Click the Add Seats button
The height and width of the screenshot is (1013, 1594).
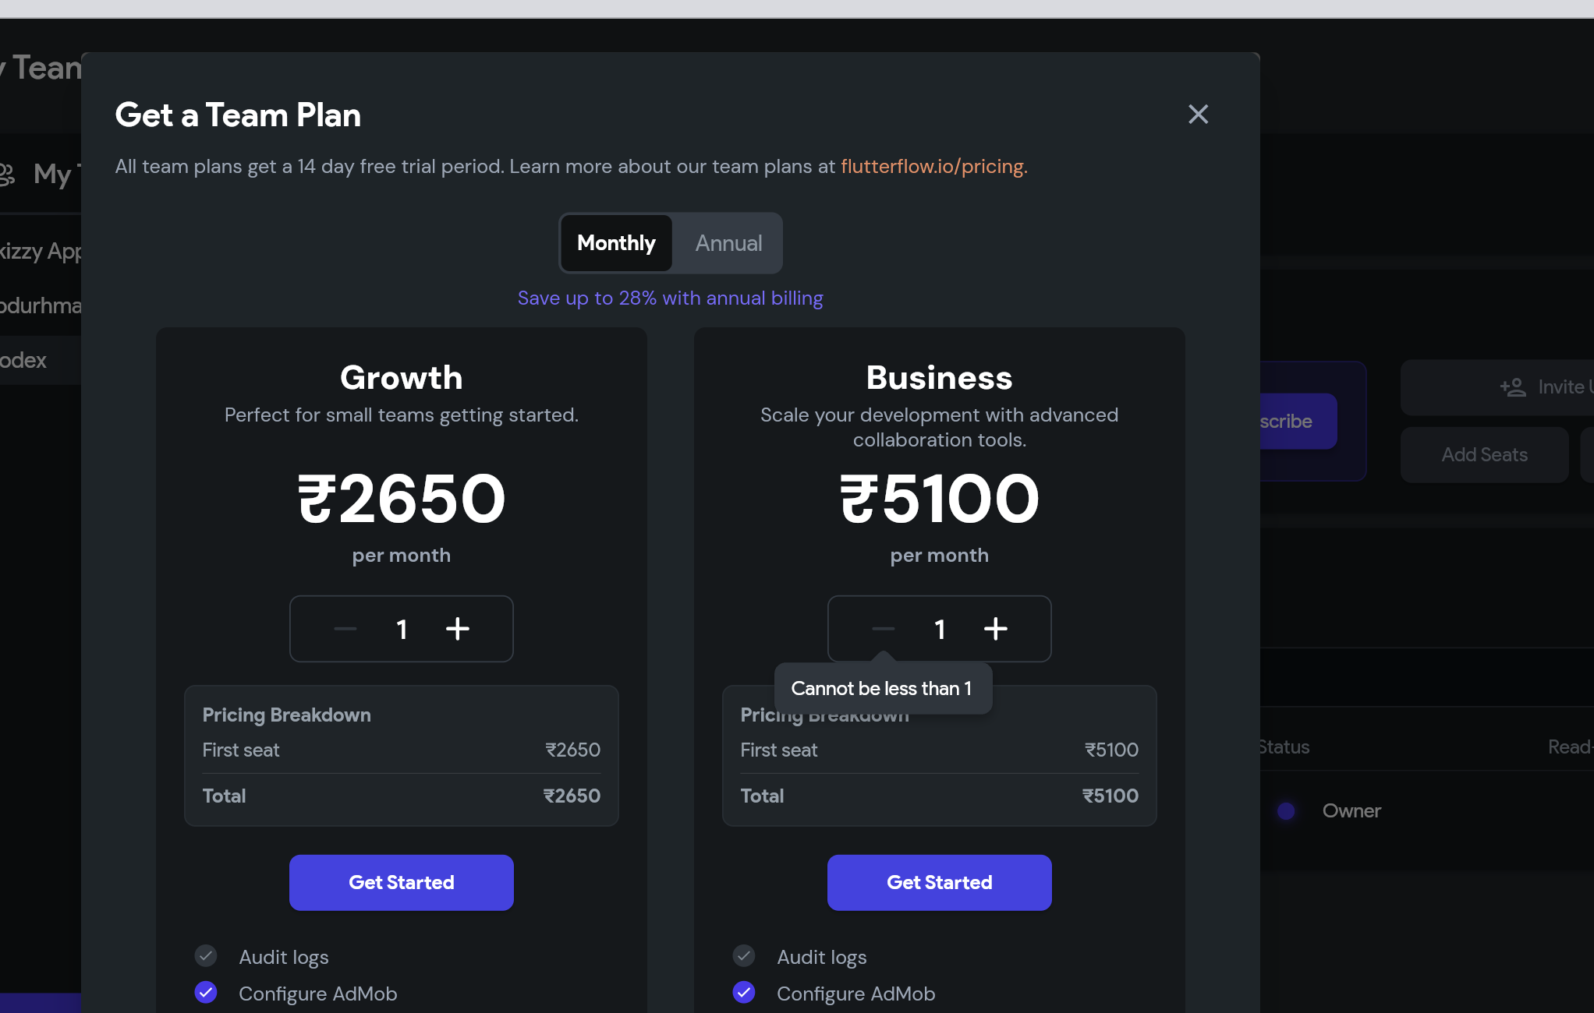tap(1484, 455)
